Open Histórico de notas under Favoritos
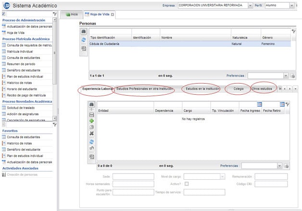The image size is (302, 211). click(x=27, y=143)
